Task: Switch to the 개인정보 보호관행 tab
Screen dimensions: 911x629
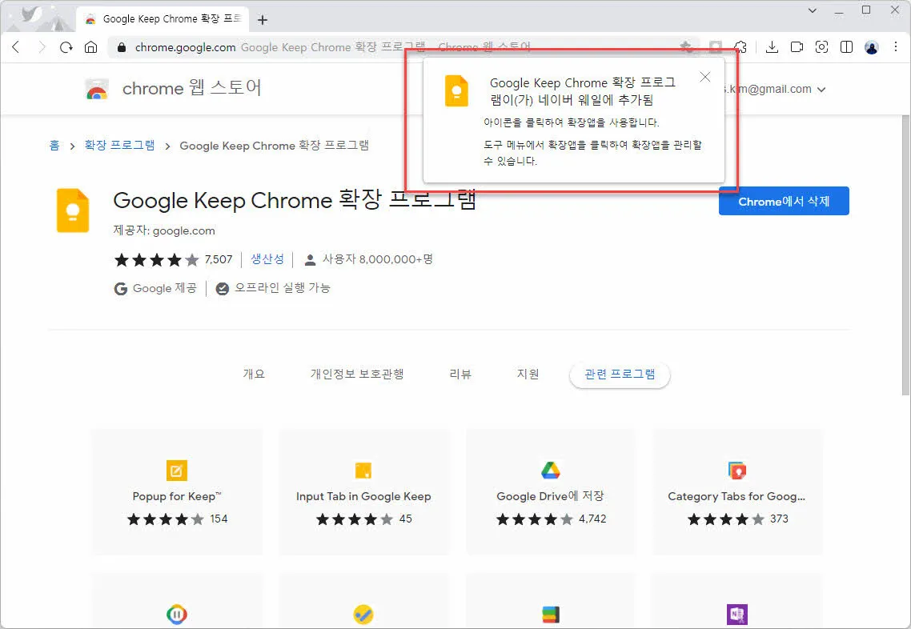Action: tap(357, 374)
